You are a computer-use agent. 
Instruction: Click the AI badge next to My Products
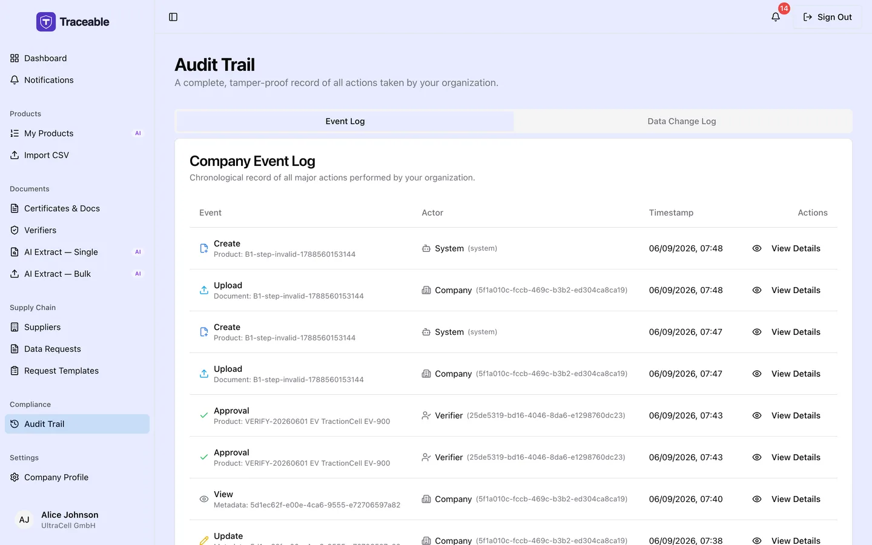coord(138,133)
